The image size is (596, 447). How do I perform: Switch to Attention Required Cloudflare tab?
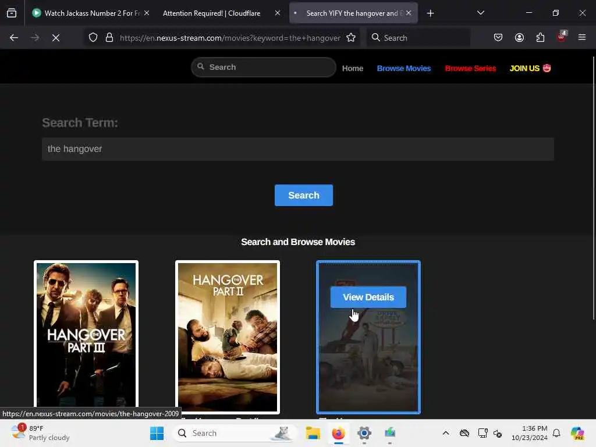coord(222,13)
